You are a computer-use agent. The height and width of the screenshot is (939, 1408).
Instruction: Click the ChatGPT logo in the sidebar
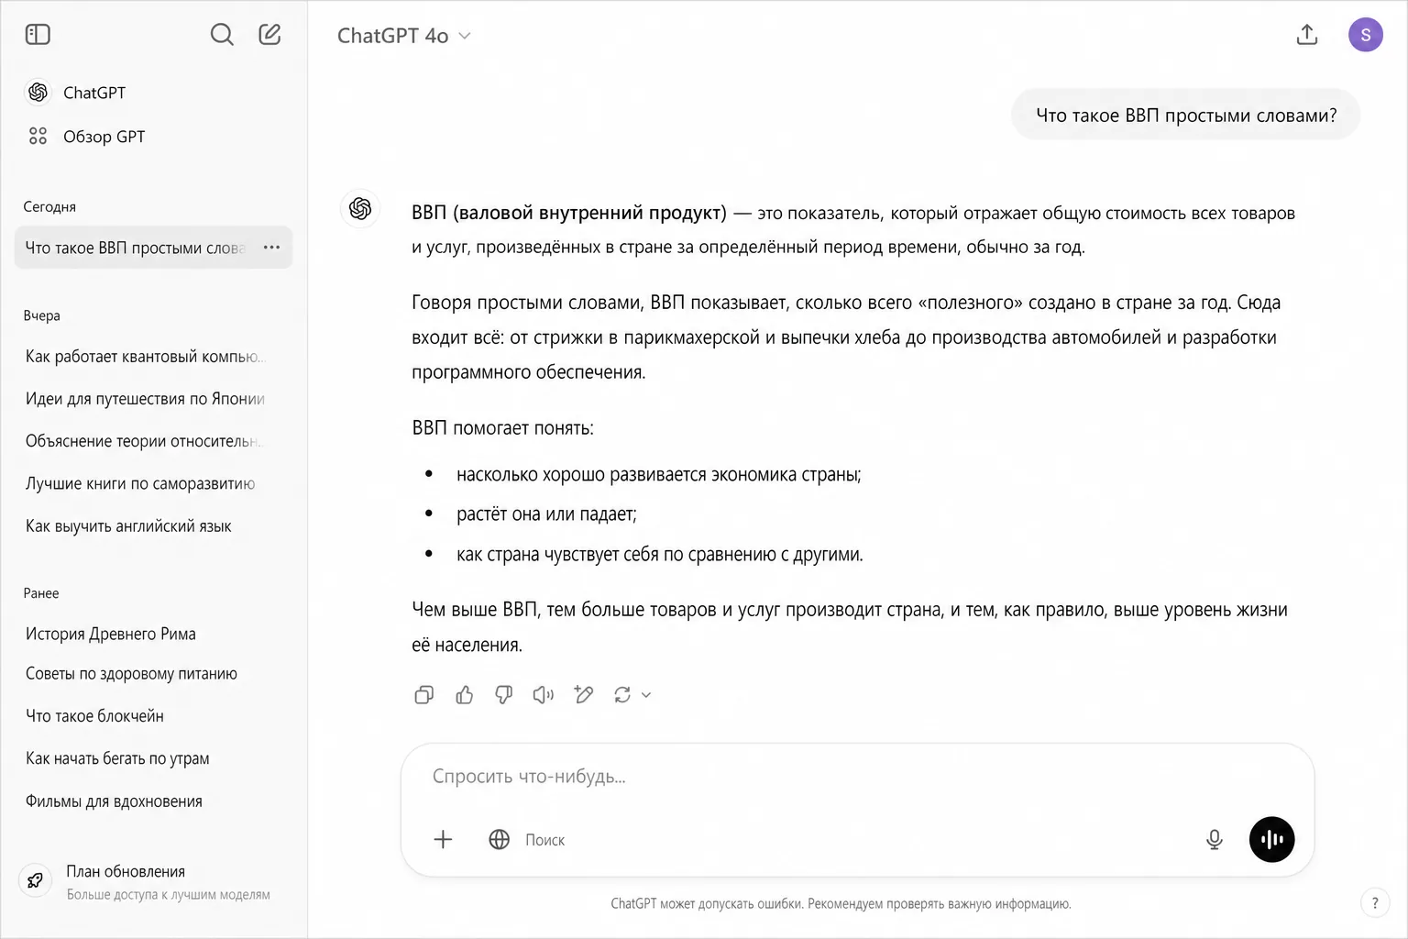point(38,93)
